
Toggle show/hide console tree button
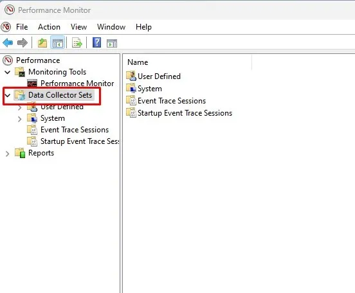(57, 43)
